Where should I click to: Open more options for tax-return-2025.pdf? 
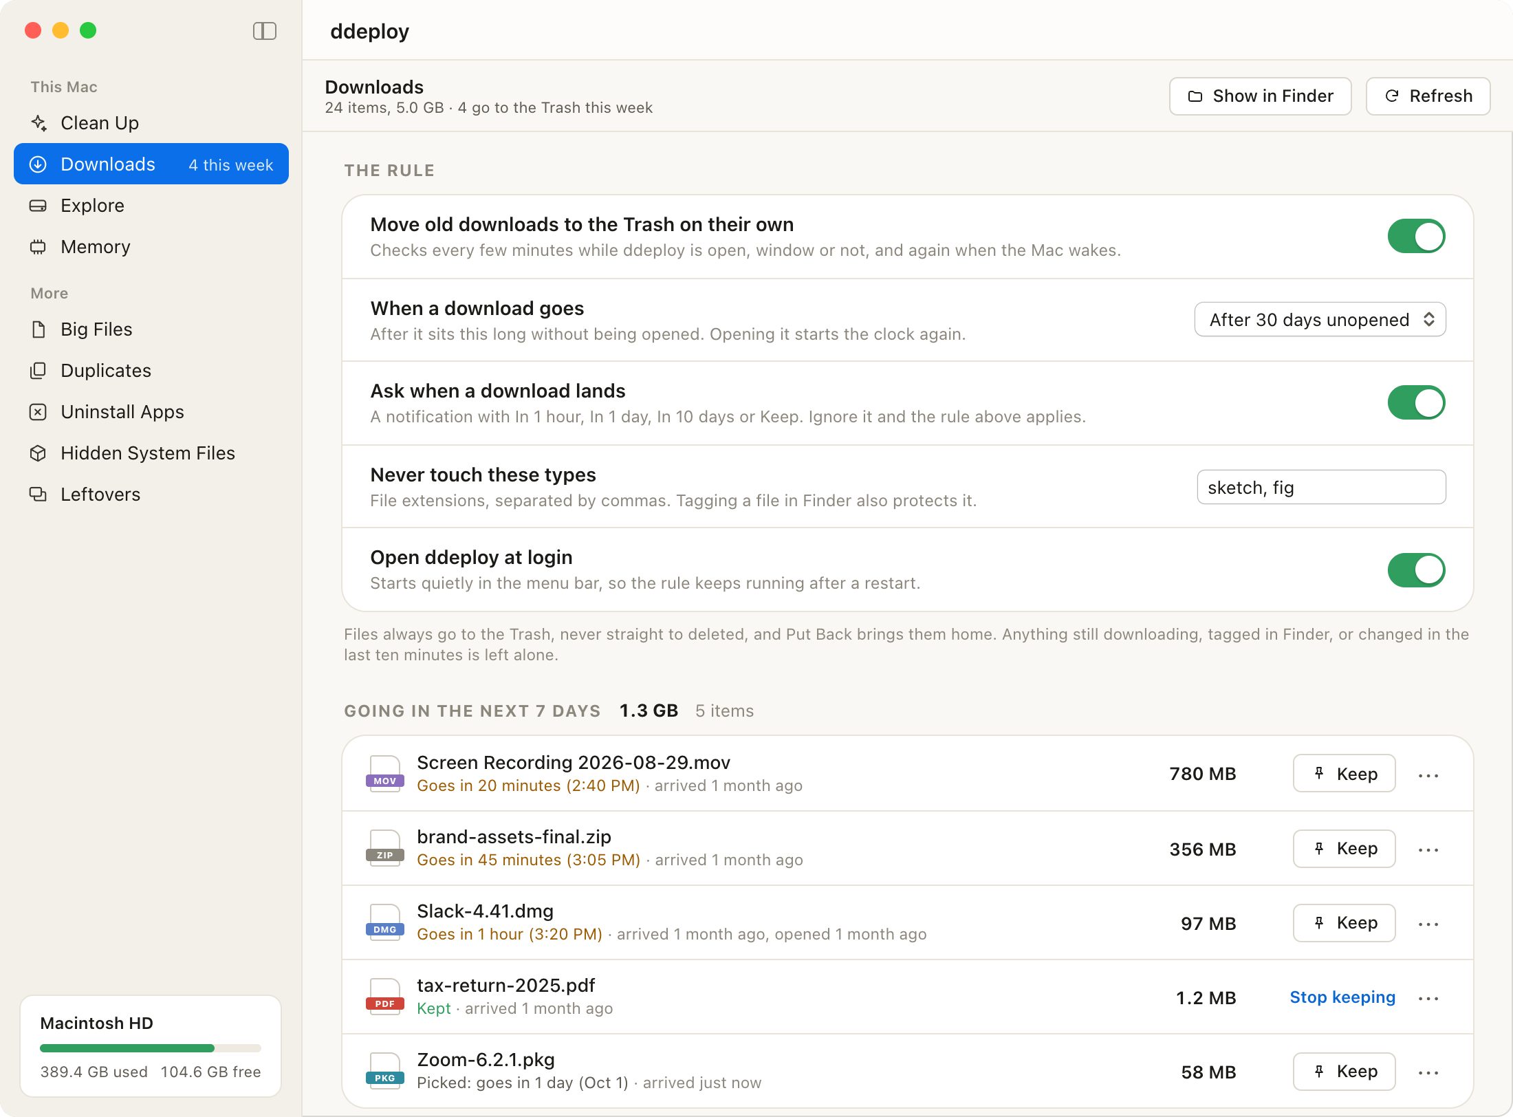(1428, 998)
